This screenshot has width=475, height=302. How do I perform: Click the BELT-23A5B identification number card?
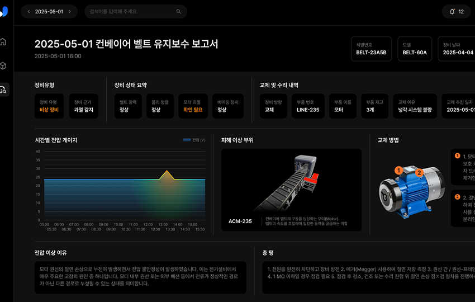pos(371,49)
